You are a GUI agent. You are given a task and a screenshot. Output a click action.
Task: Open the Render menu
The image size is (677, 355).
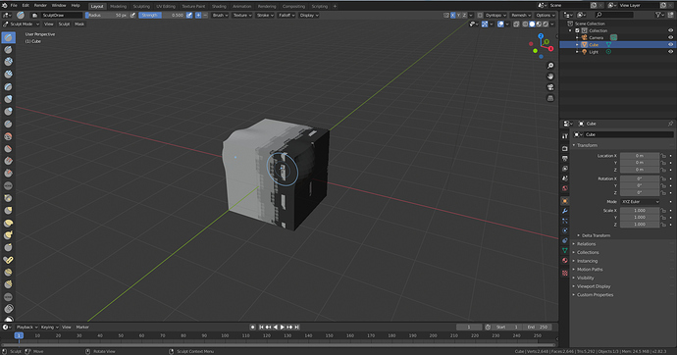click(40, 6)
